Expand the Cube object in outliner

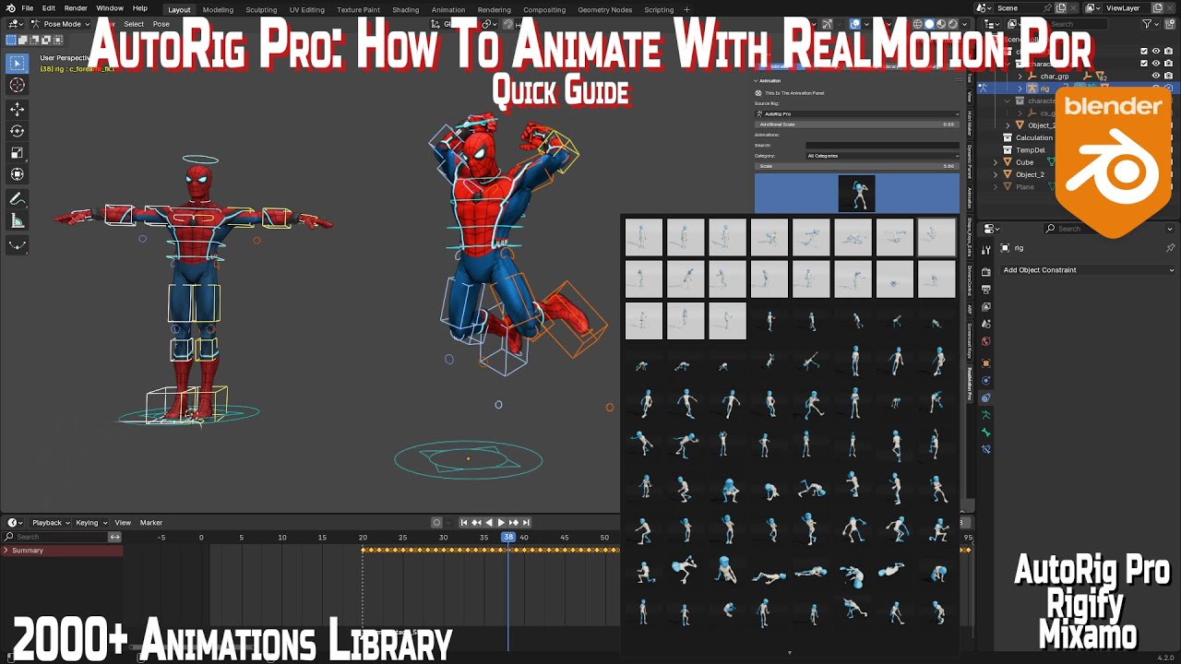[x=996, y=162]
